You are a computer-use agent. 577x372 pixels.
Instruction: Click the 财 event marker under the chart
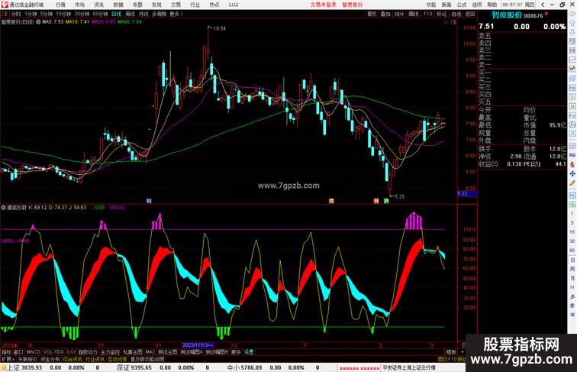click(x=149, y=201)
